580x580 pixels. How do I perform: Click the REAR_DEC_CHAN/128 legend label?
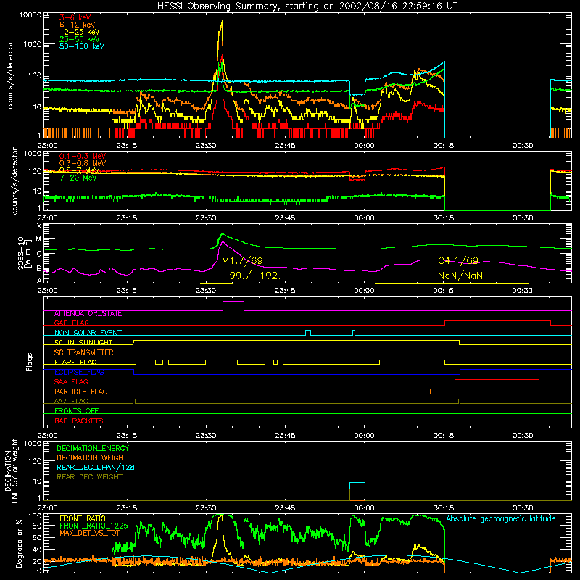tap(96, 467)
